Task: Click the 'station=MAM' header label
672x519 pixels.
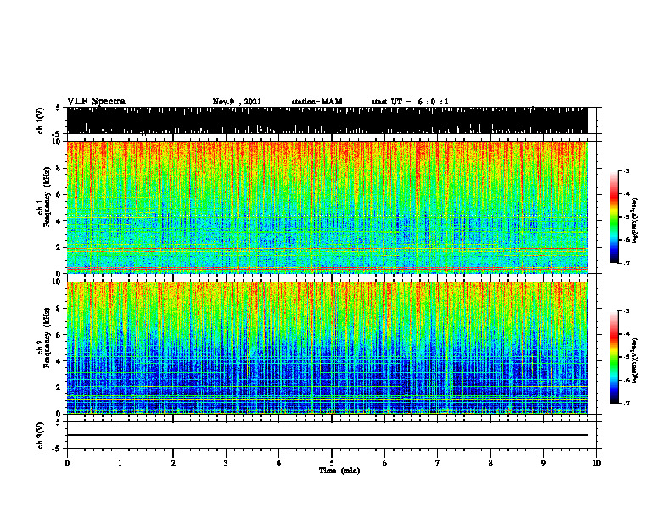Action: pos(317,102)
